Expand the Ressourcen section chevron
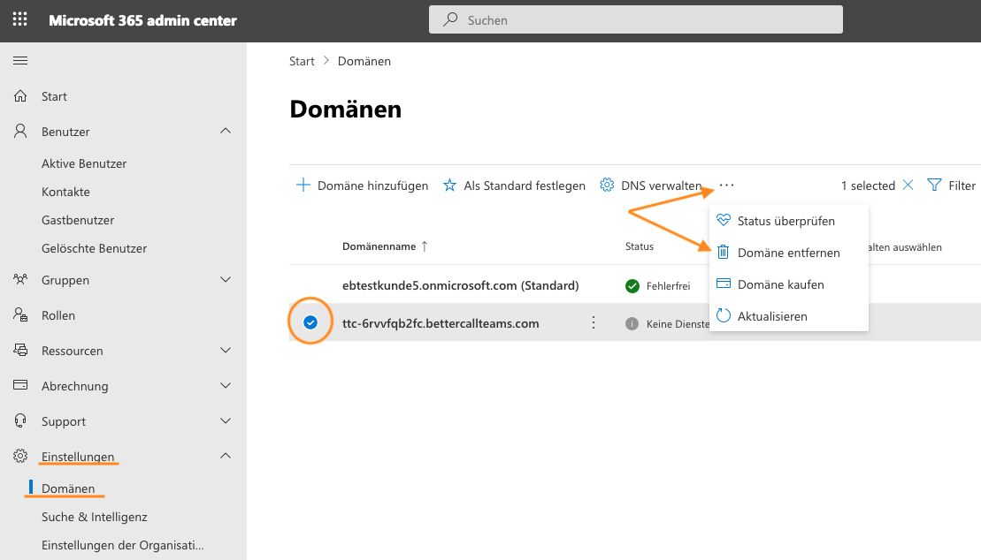 click(x=226, y=350)
